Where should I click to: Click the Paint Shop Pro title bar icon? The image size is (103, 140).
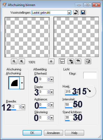click(4, 5)
